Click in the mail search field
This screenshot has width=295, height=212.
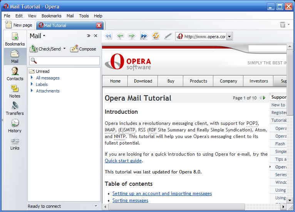(64, 61)
